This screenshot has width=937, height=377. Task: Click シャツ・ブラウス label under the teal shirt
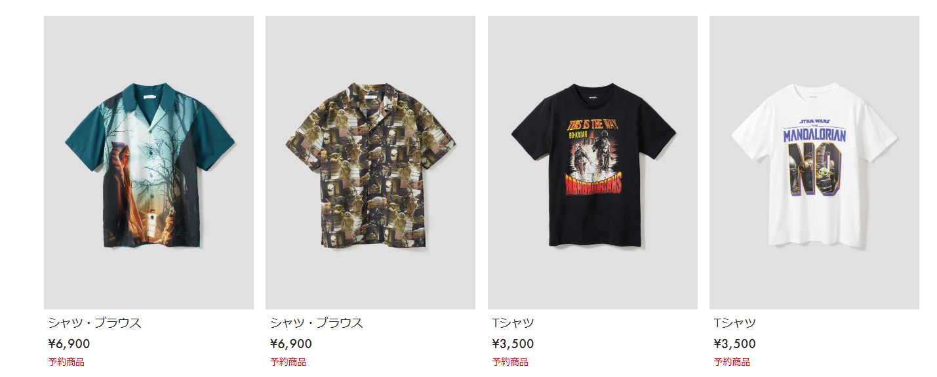coord(94,323)
